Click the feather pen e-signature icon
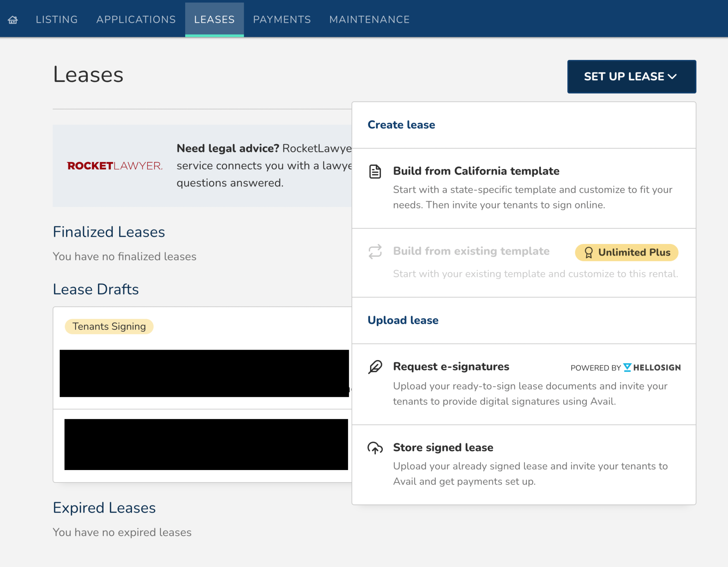Image resolution: width=728 pixels, height=567 pixels. click(x=375, y=367)
